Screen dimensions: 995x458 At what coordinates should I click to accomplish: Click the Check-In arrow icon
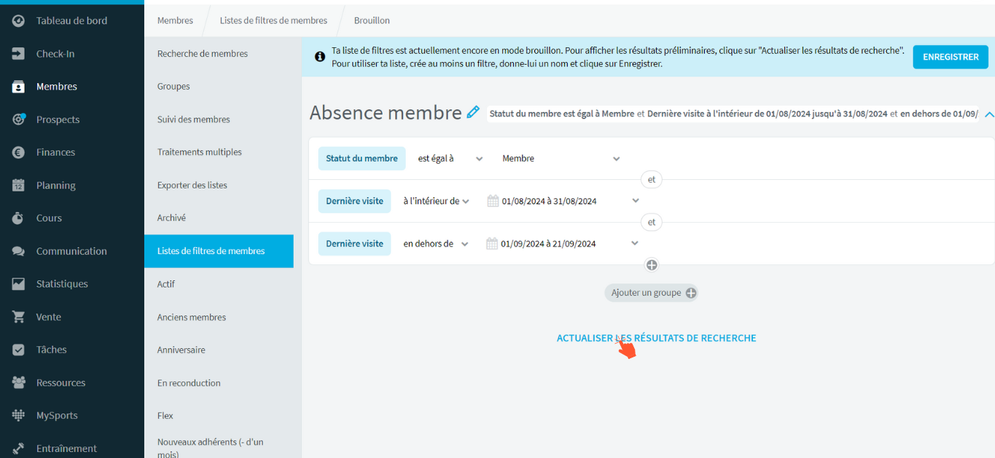(x=18, y=54)
